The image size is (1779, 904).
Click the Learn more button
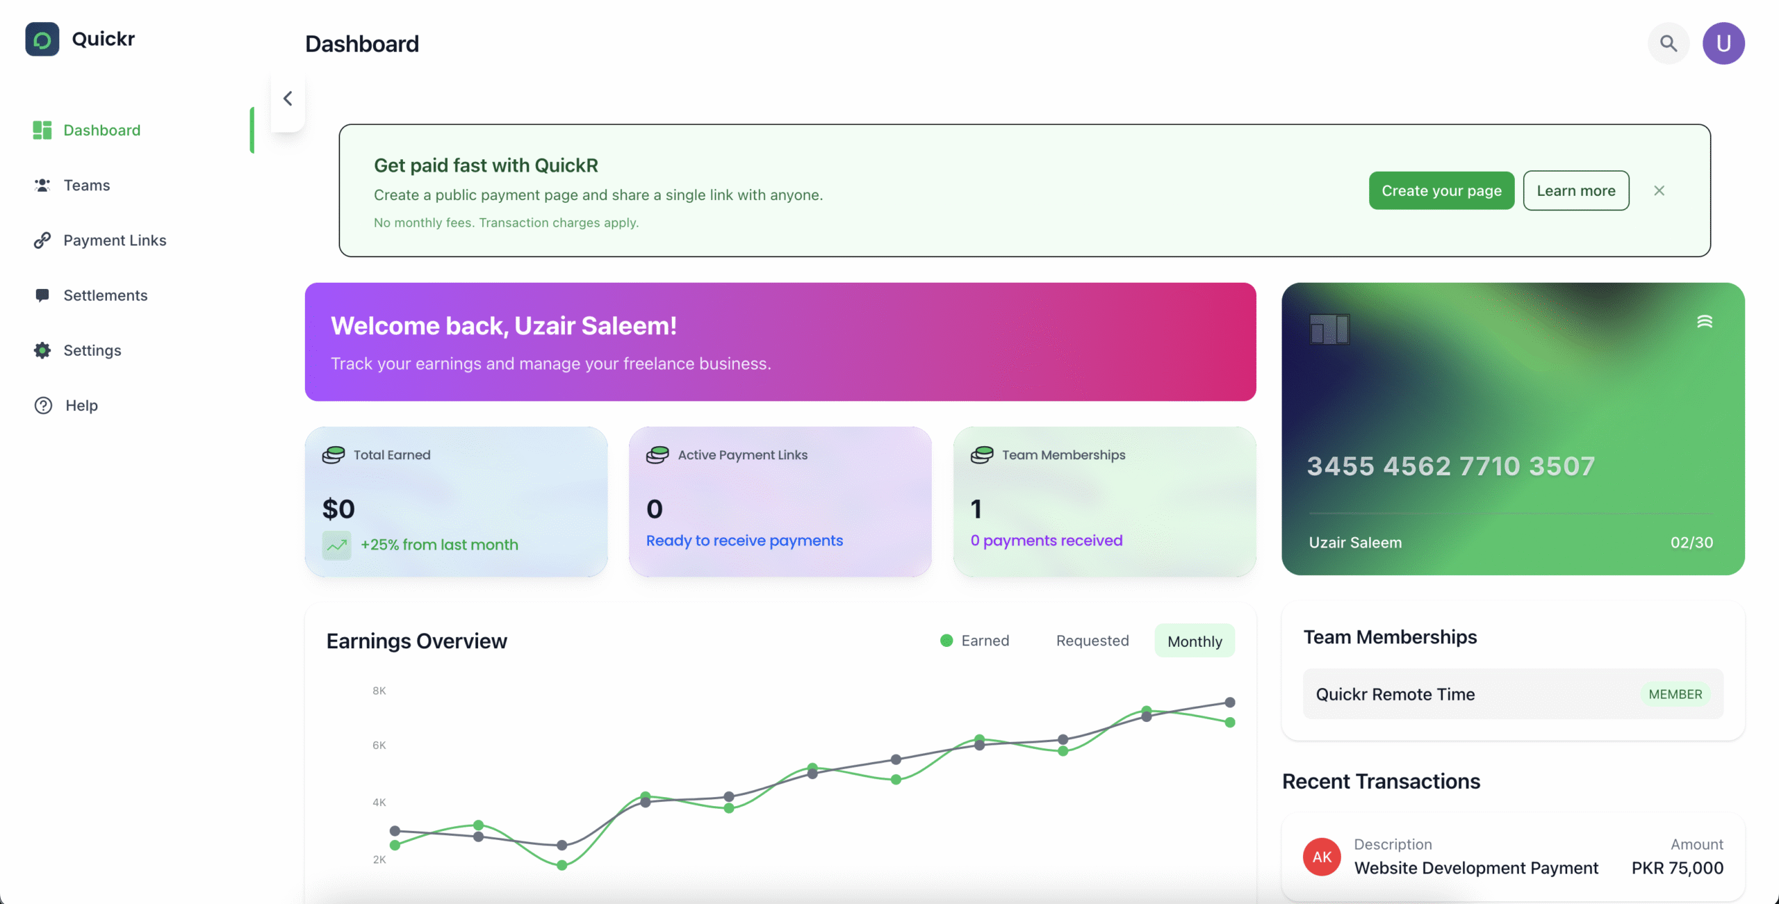click(1576, 190)
